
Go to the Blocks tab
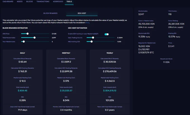[x=30, y=2]
